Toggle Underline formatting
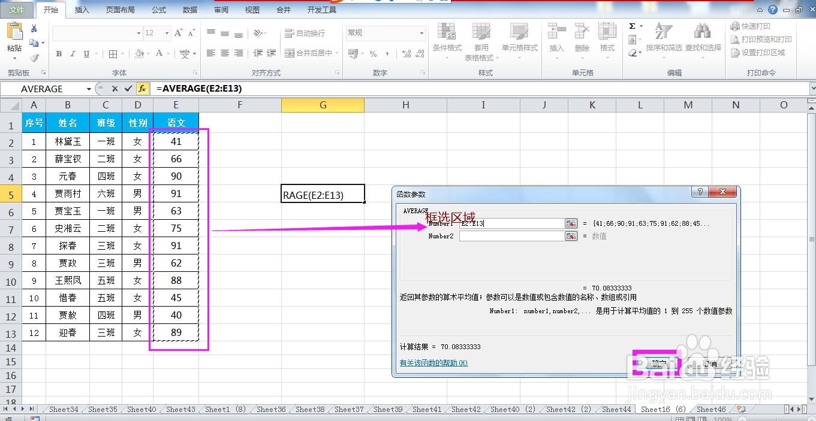 click(86, 54)
